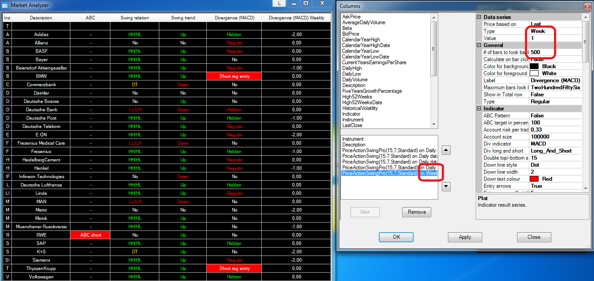Image resolution: width=594 pixels, height=281 pixels.
Task: Edit the Account size value 100000
Action: [555, 137]
